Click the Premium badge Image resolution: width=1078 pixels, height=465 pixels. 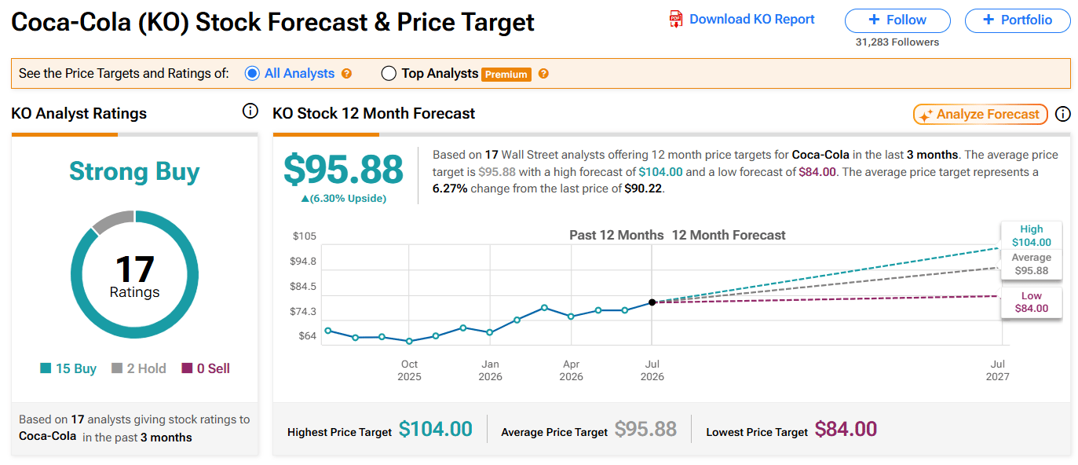(506, 74)
